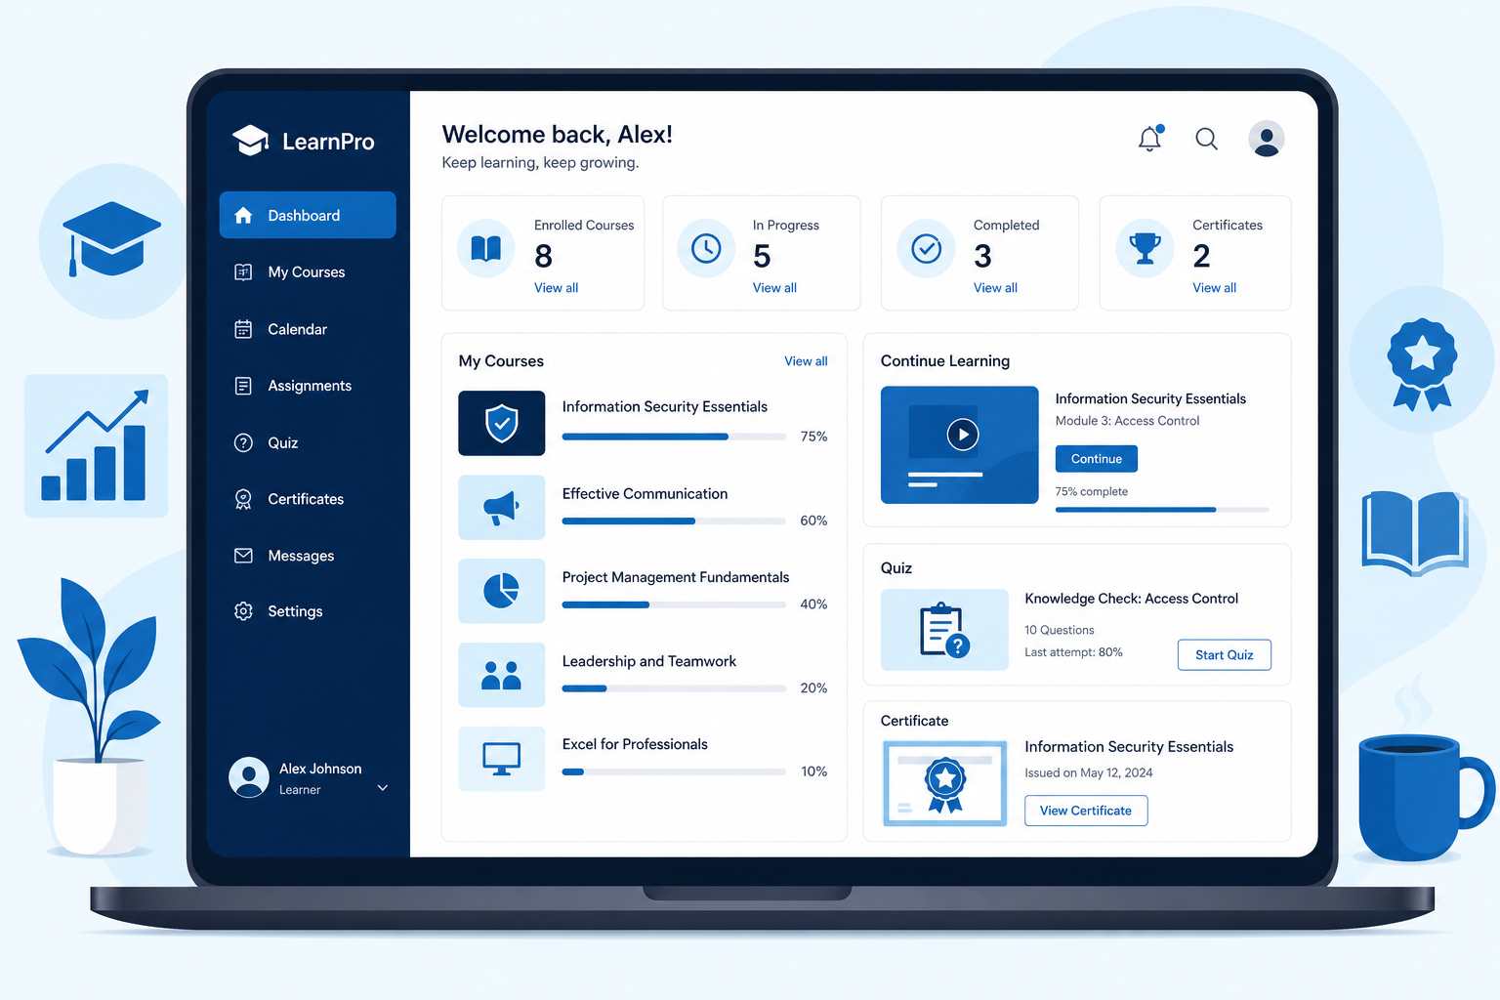Screen dimensions: 1500x1000
Task: Click the Continue button
Action: (1097, 459)
